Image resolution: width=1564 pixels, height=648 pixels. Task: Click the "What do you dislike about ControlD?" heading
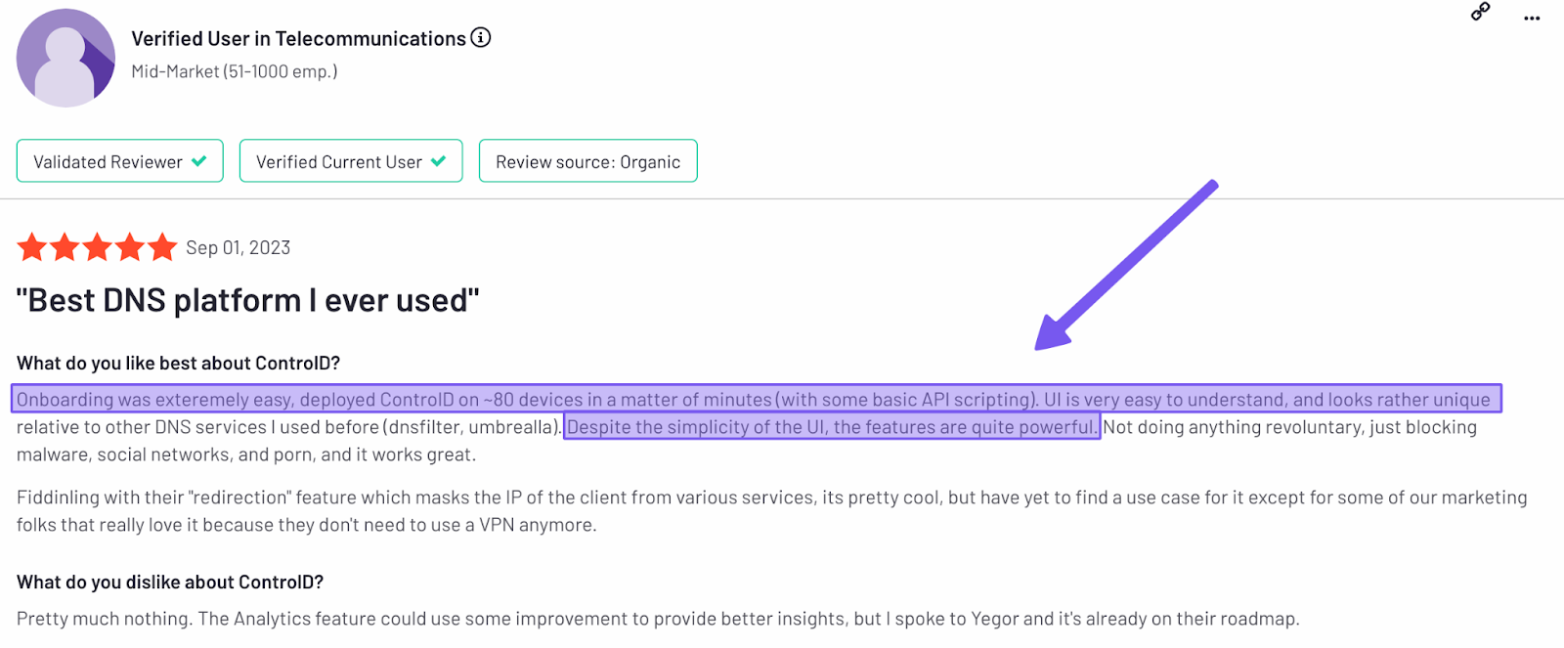point(170,583)
